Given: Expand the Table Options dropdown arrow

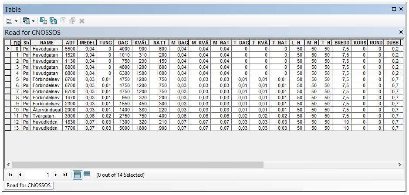Looking at the screenshot, I should (16, 21).
